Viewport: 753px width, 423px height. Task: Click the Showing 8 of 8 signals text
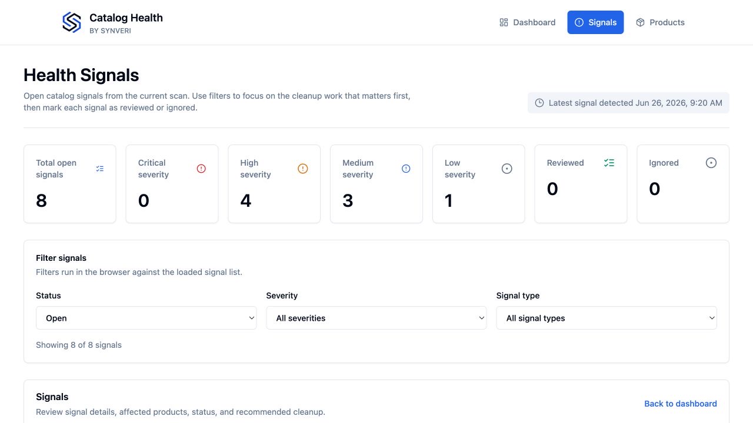79,345
